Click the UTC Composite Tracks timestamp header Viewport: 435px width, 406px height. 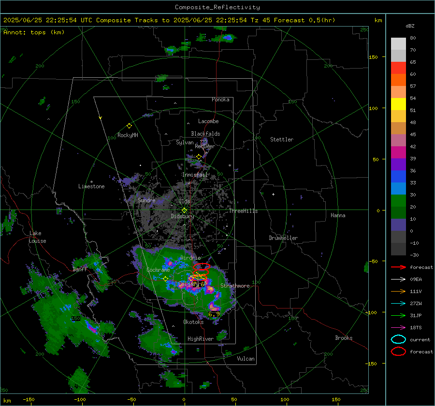pyautogui.click(x=169, y=20)
